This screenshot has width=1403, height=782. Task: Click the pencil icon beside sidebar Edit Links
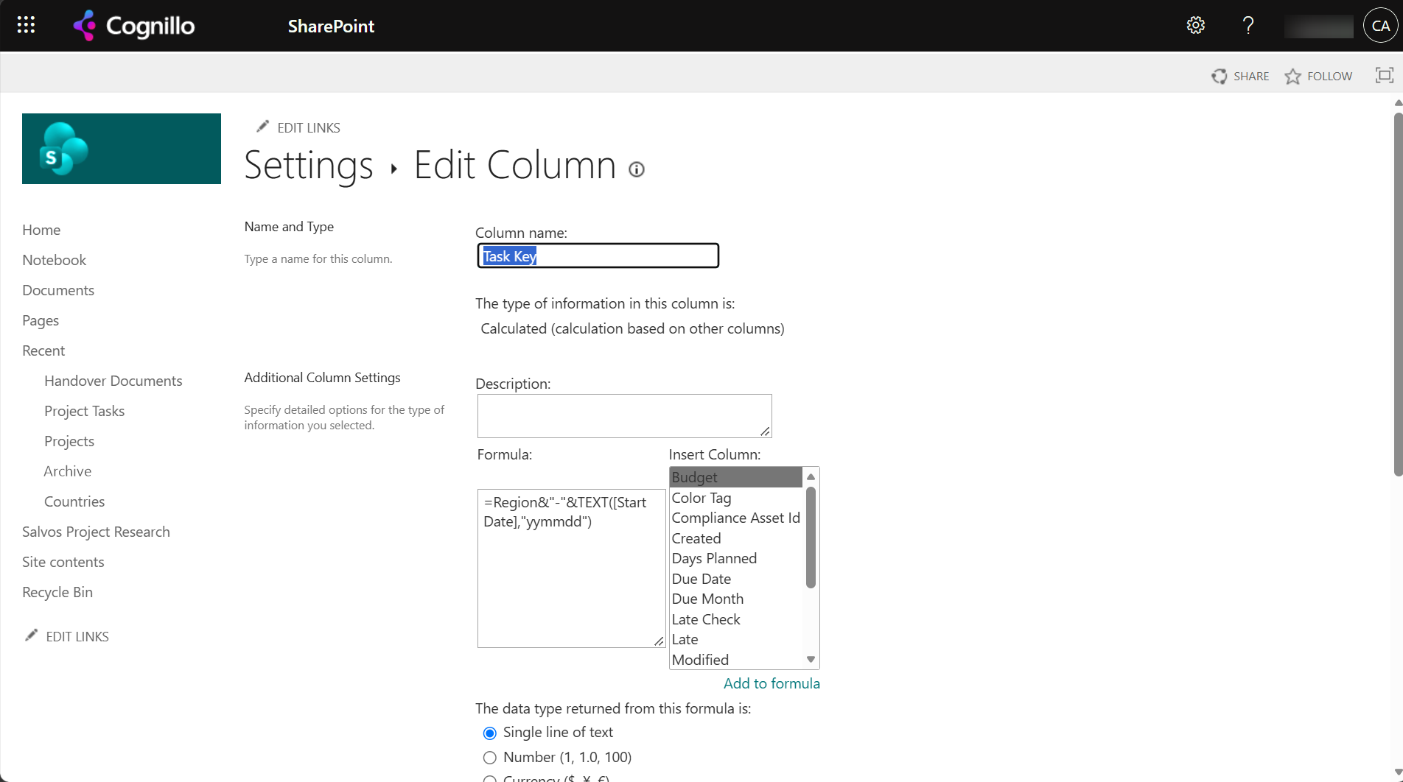(x=31, y=635)
